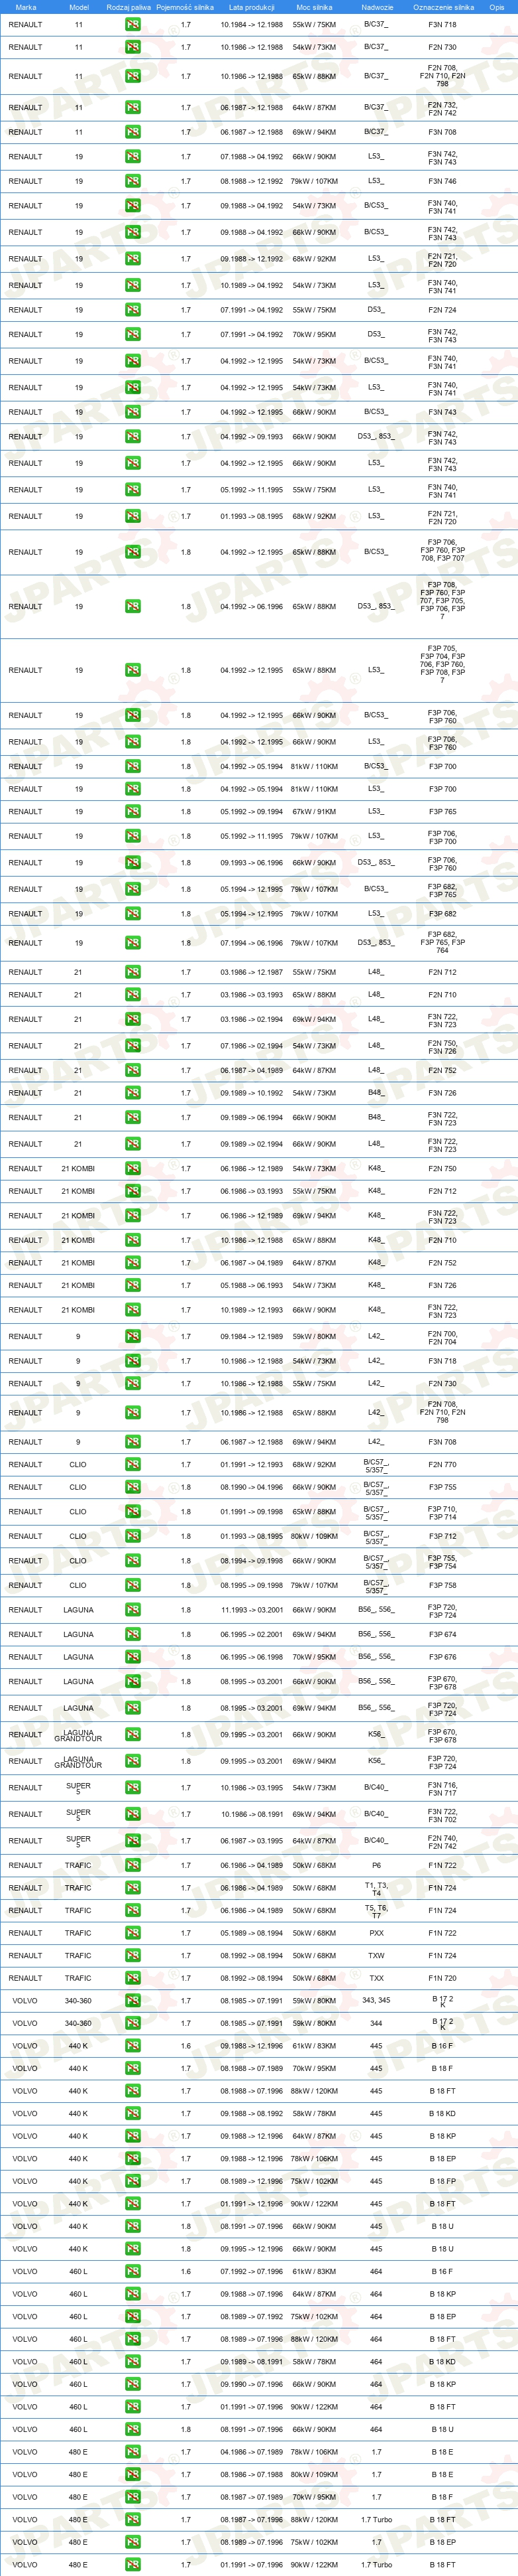Click the '07.1994 -> 06.1996' production years cell
This screenshot has height=2576, width=518.
[252, 943]
